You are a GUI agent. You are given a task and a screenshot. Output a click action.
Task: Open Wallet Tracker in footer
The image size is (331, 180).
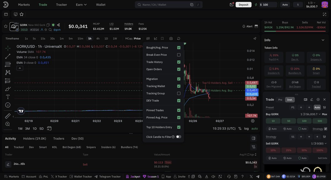81,176
